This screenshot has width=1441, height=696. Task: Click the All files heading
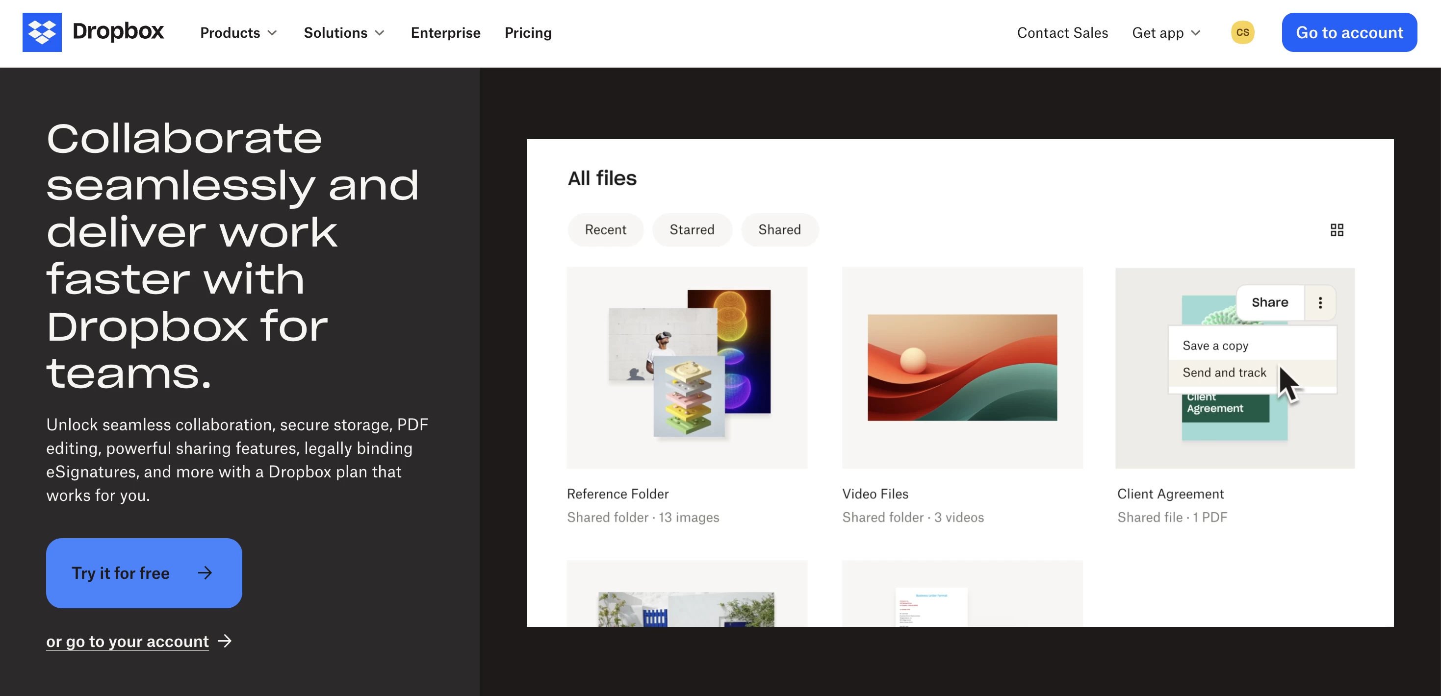click(602, 178)
